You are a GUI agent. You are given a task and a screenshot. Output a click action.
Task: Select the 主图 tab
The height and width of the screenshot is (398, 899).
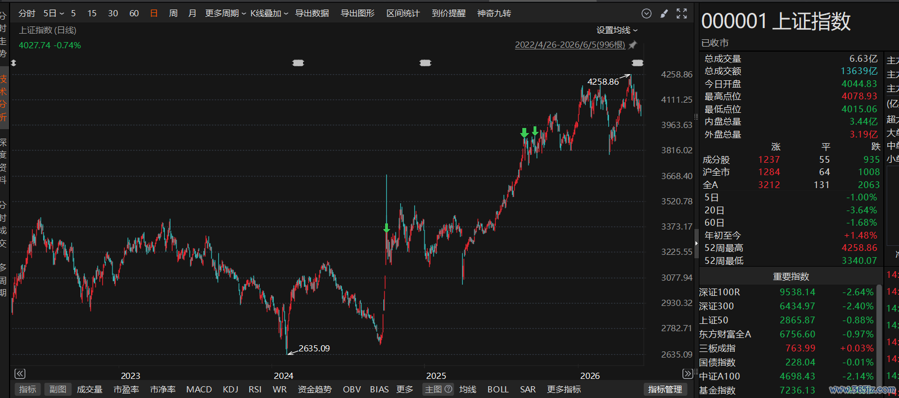point(433,390)
